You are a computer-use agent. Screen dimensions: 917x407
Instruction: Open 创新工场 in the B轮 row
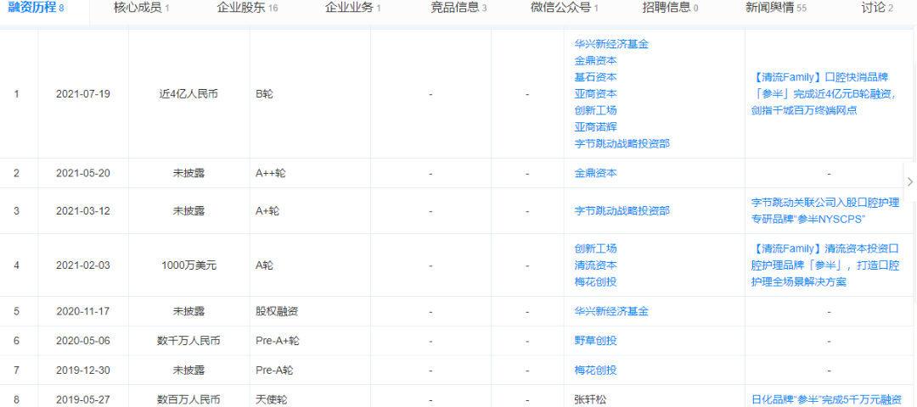595,109
